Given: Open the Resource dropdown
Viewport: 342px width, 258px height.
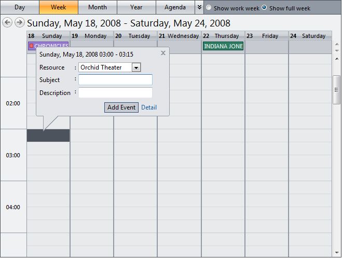Looking at the screenshot, I should point(136,67).
